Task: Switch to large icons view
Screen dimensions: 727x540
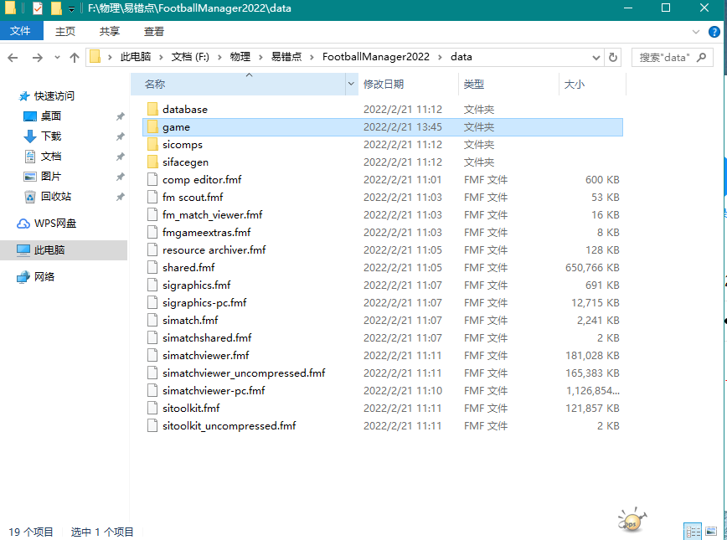Action: [712, 531]
